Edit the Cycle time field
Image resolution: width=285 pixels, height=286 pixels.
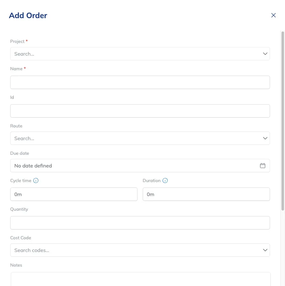coord(74,194)
